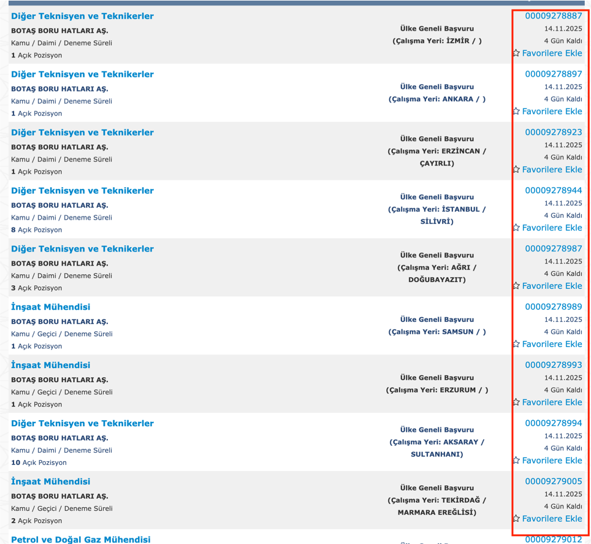Click listing number 00009278944

pyautogui.click(x=553, y=191)
